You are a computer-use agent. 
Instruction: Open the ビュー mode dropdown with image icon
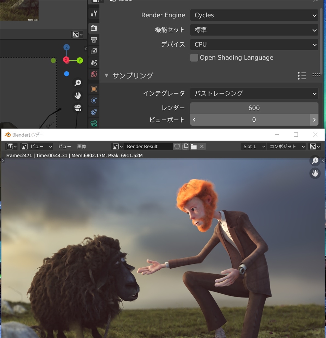click(37, 147)
